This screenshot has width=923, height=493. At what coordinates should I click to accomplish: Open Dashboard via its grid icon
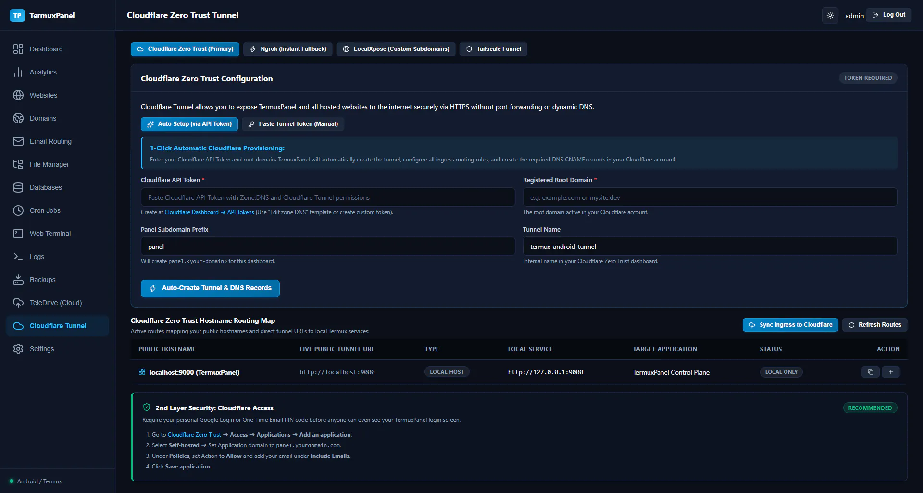pyautogui.click(x=18, y=49)
